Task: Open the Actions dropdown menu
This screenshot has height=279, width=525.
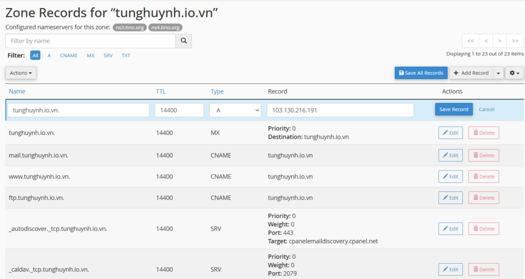Action: click(21, 73)
